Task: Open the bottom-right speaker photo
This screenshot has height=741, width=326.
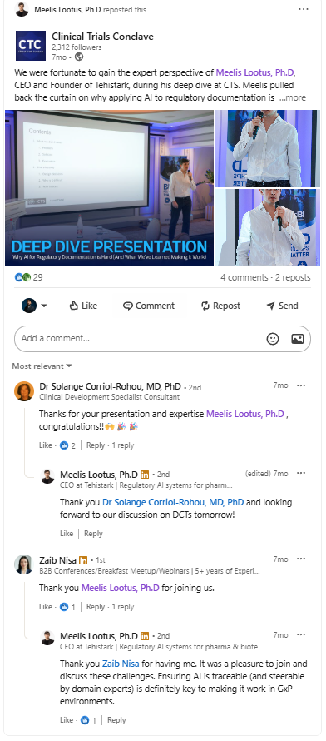Action: tap(268, 228)
